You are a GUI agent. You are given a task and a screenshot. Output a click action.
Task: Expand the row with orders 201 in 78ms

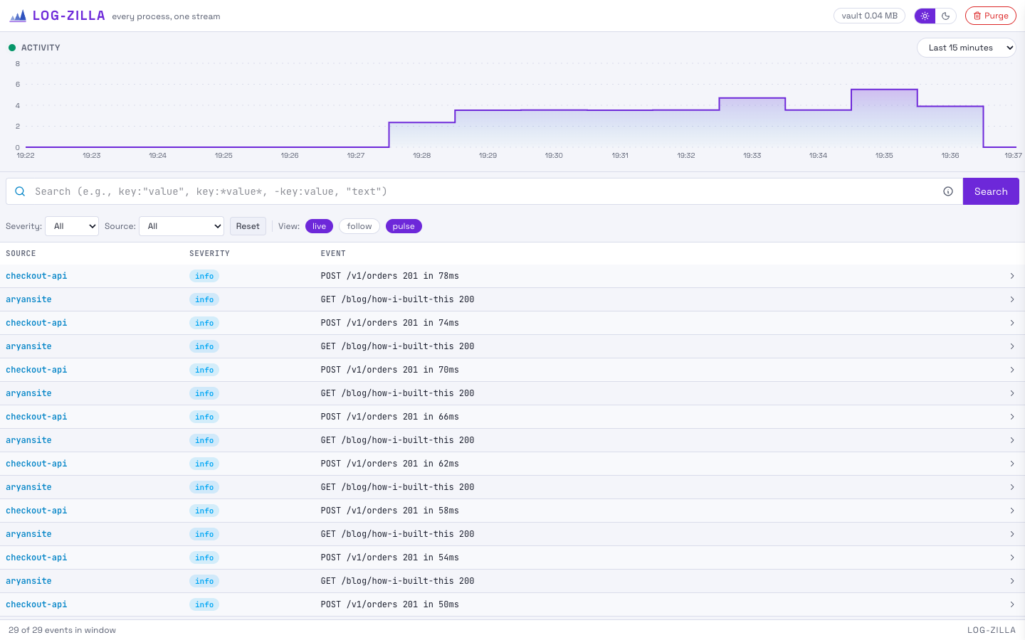coord(1011,276)
